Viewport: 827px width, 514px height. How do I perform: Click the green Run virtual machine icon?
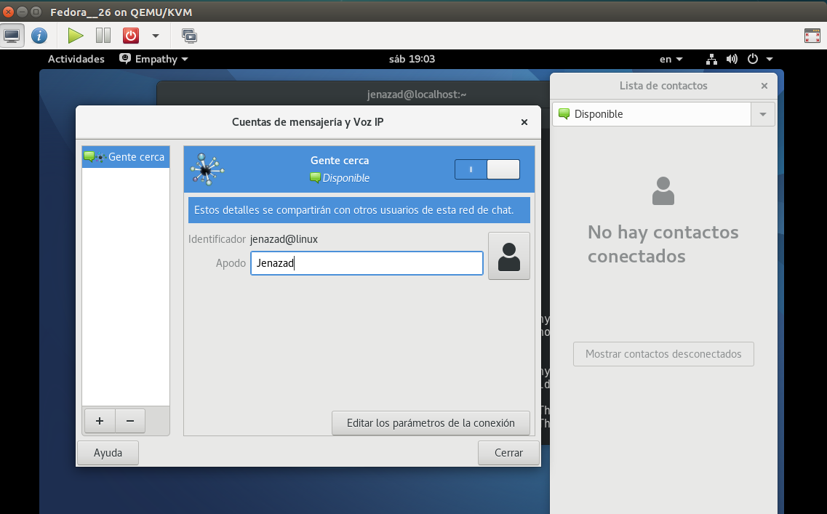(x=76, y=36)
